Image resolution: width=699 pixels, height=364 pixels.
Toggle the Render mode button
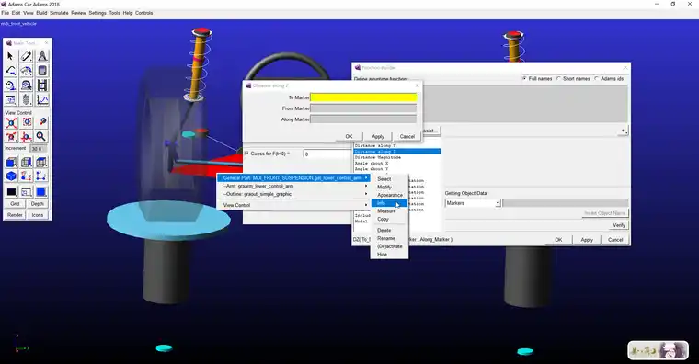(x=15, y=215)
